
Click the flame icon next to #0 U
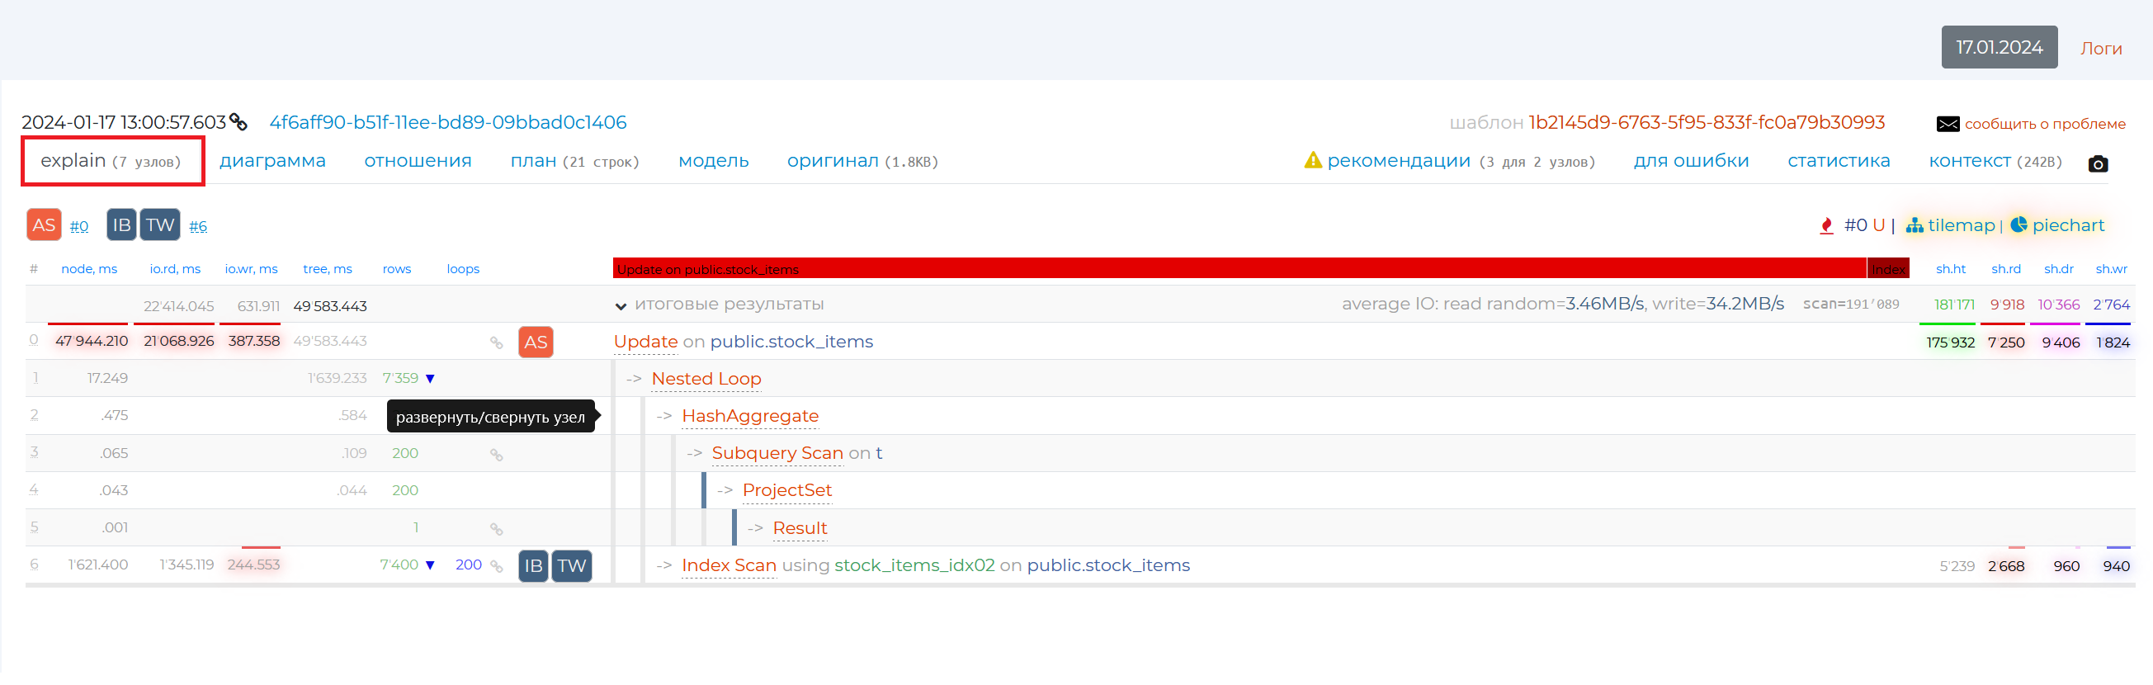click(x=1826, y=225)
